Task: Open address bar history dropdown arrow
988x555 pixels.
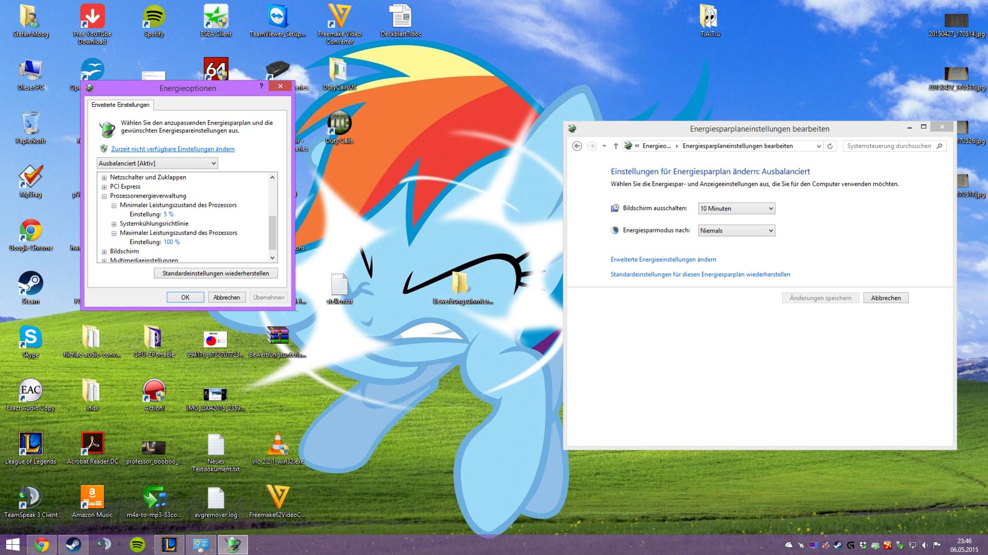Action: 819,146
